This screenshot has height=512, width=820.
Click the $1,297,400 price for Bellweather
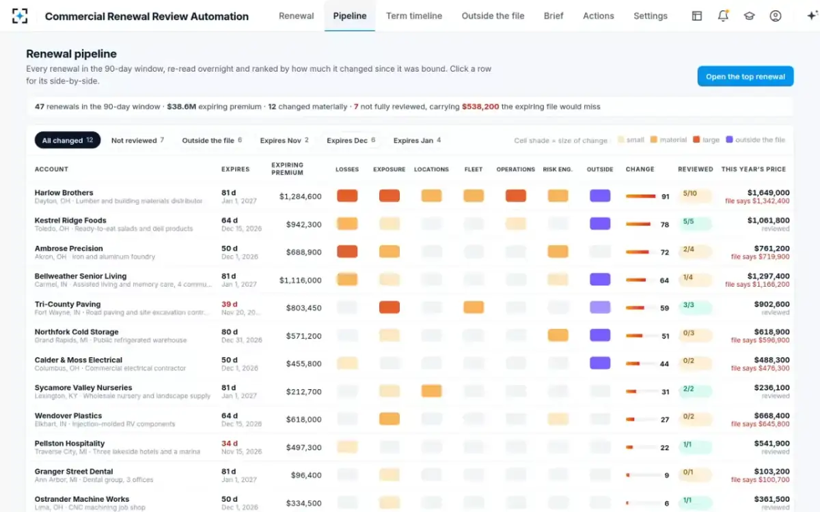pos(769,276)
